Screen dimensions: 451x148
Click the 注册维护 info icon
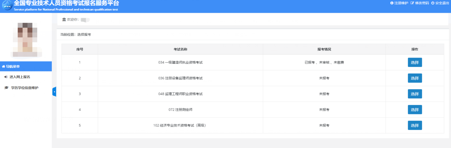(x=392, y=3)
